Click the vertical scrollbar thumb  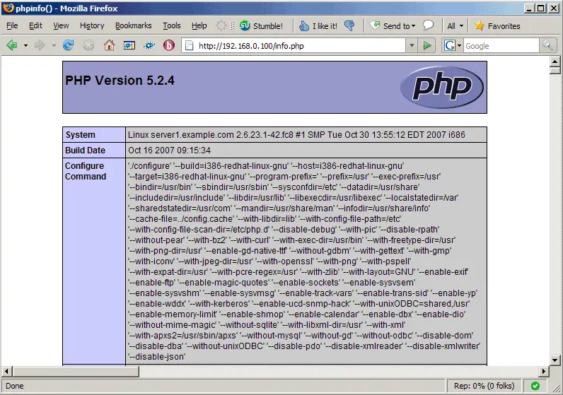pos(555,71)
